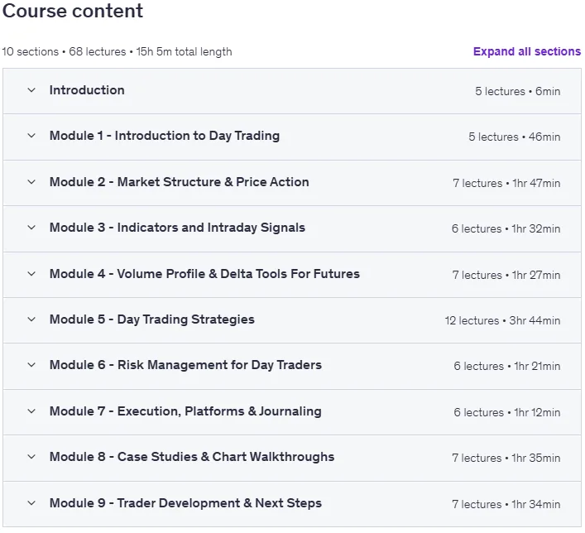Viewport: 585px width, 533px height.
Task: Select Module 8 - Case Studies & Chart Walkthroughs title
Action: tap(192, 457)
